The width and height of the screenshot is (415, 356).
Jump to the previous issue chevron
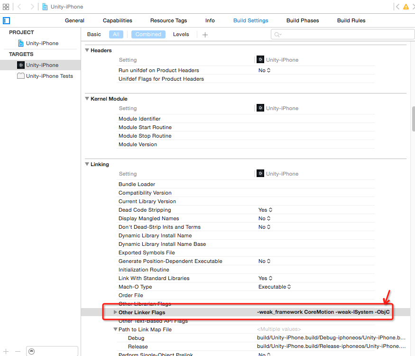[397, 7]
